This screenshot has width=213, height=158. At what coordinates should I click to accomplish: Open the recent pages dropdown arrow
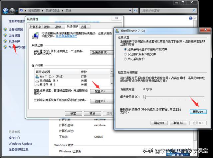[x=17, y=11]
